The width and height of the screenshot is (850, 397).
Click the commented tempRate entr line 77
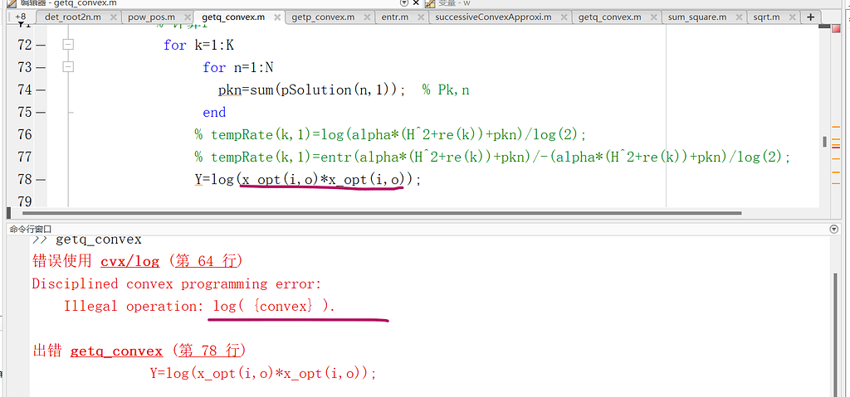[493, 157]
